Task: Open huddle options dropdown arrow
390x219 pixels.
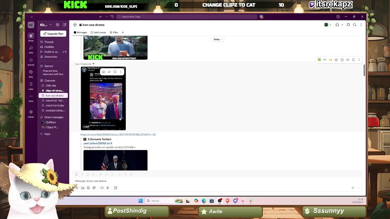Action: point(342,25)
